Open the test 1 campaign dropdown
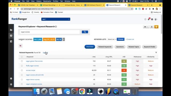Viewport: 171px width, 96px height. (x=56, y=19)
